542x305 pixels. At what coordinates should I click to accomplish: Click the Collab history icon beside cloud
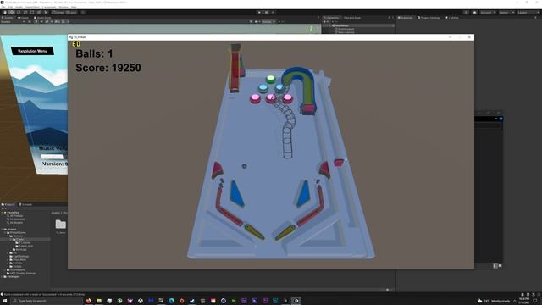point(466,13)
